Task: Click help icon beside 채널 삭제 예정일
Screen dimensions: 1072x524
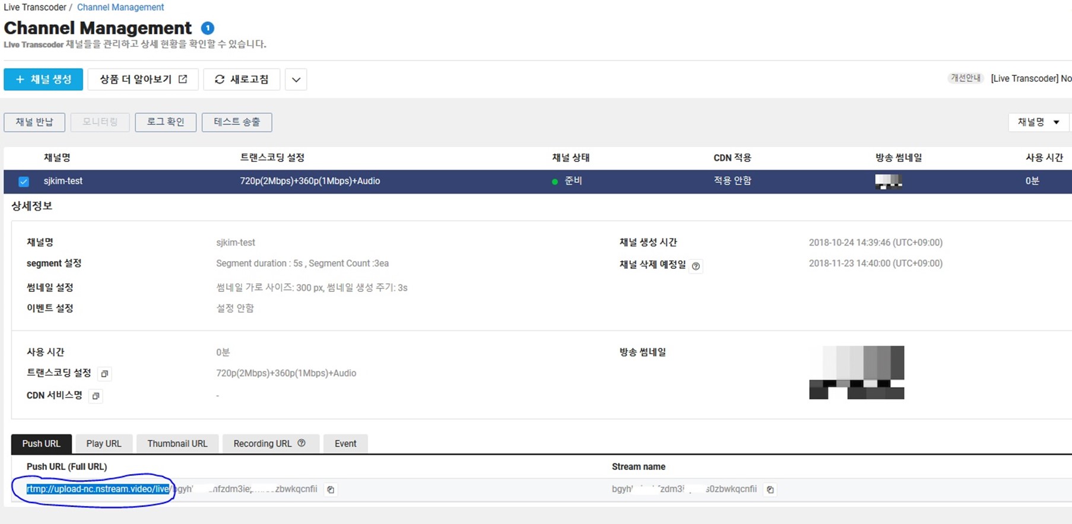Action: point(696,266)
